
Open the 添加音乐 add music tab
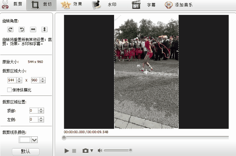point(179,5)
